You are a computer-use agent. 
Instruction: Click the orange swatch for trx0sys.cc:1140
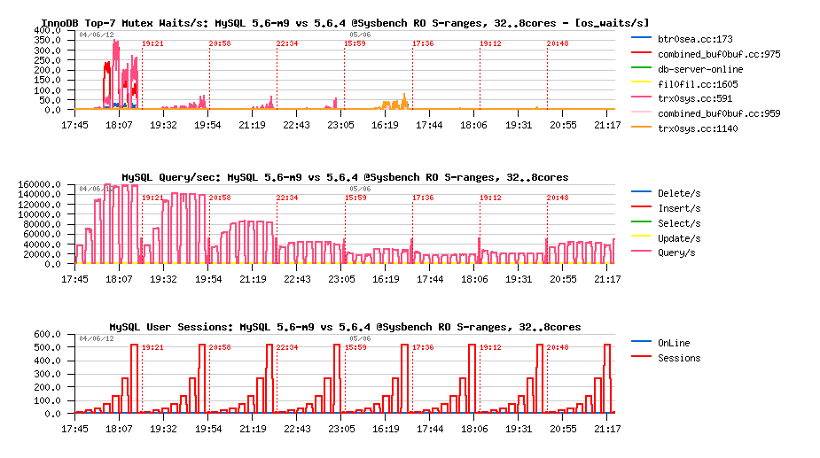tap(641, 127)
